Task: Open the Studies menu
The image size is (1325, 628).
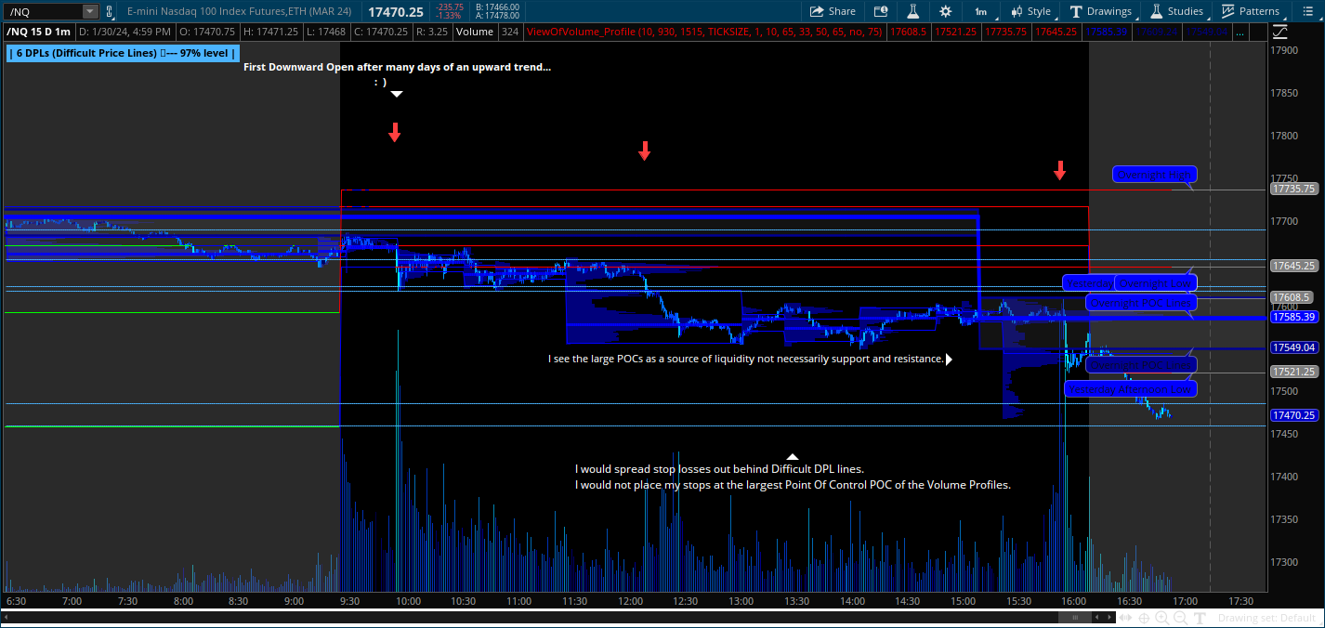Action: point(1176,11)
